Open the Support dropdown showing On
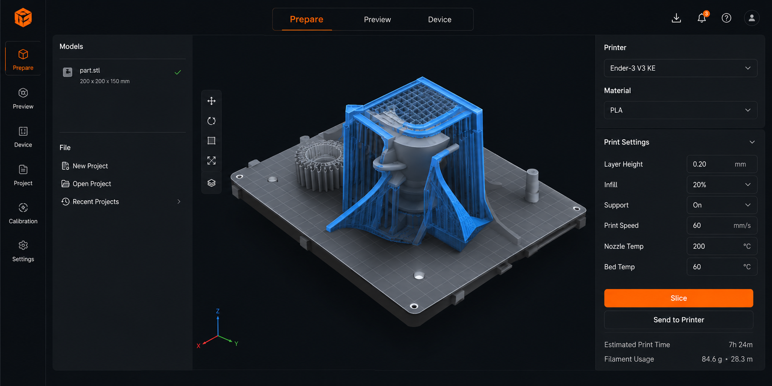 click(x=722, y=205)
